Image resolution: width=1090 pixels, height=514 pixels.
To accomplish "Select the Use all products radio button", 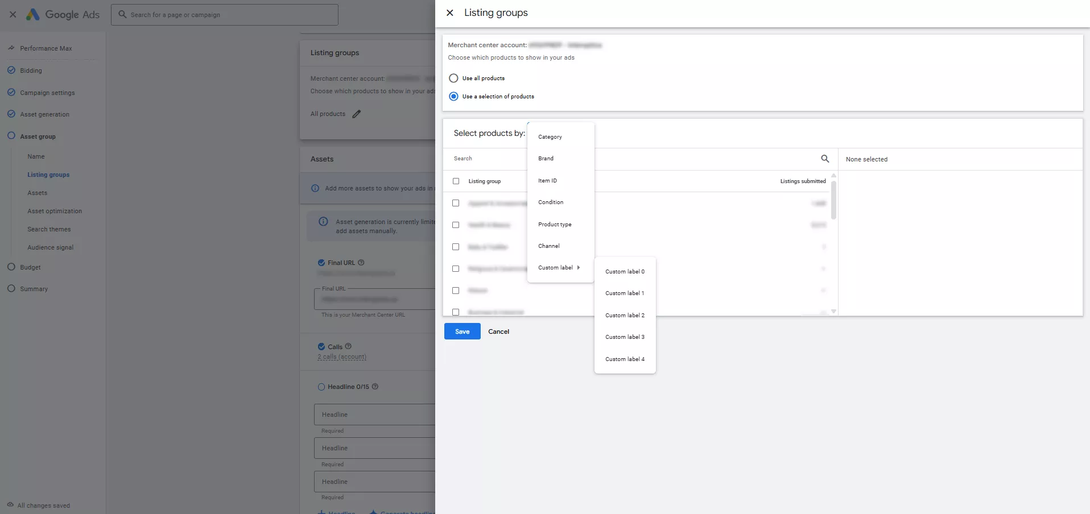I will (x=453, y=78).
